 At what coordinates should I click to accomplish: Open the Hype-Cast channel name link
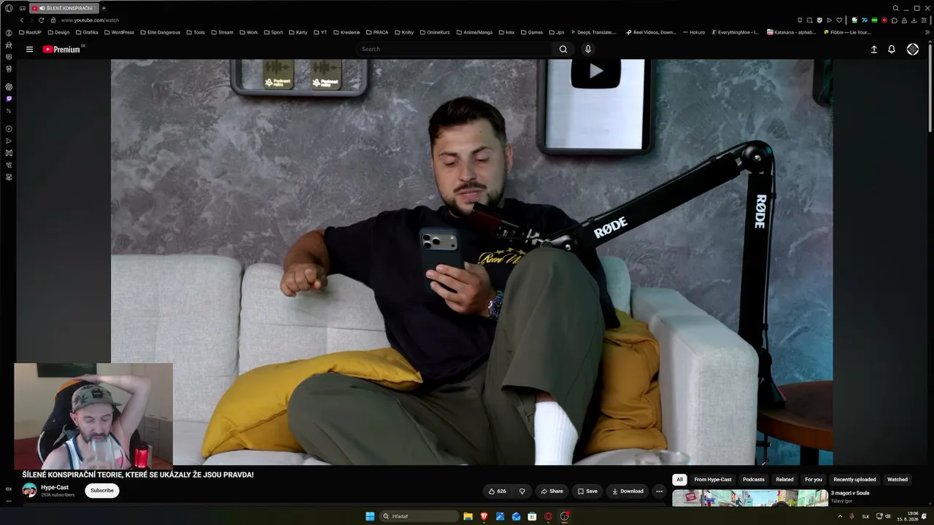click(x=55, y=487)
